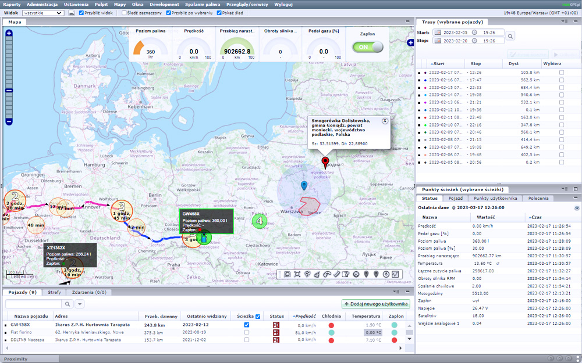
Task: Open the chart tool in map toolbar
Action: point(396,275)
